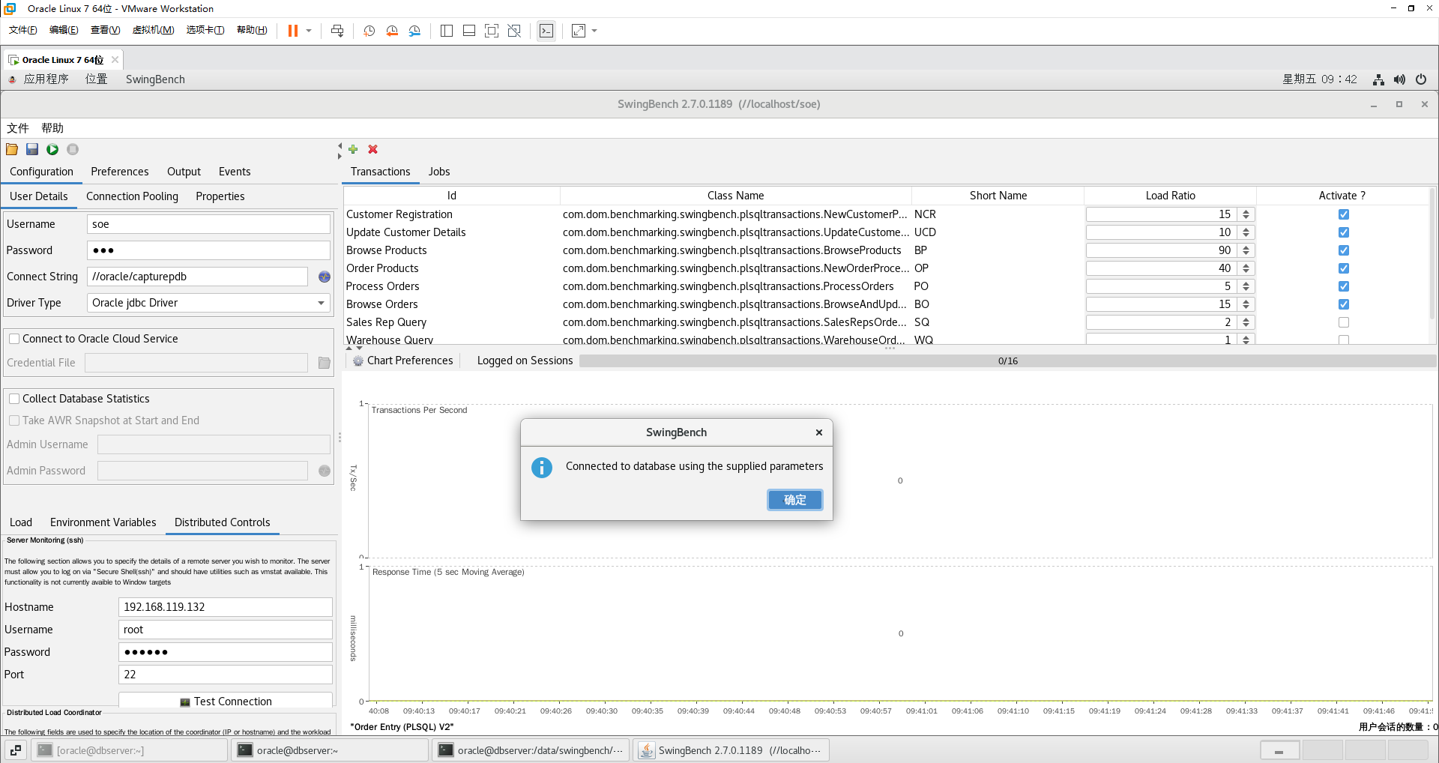This screenshot has width=1439, height=763.
Task: Open the 应用程序 applications menu
Action: 46,79
